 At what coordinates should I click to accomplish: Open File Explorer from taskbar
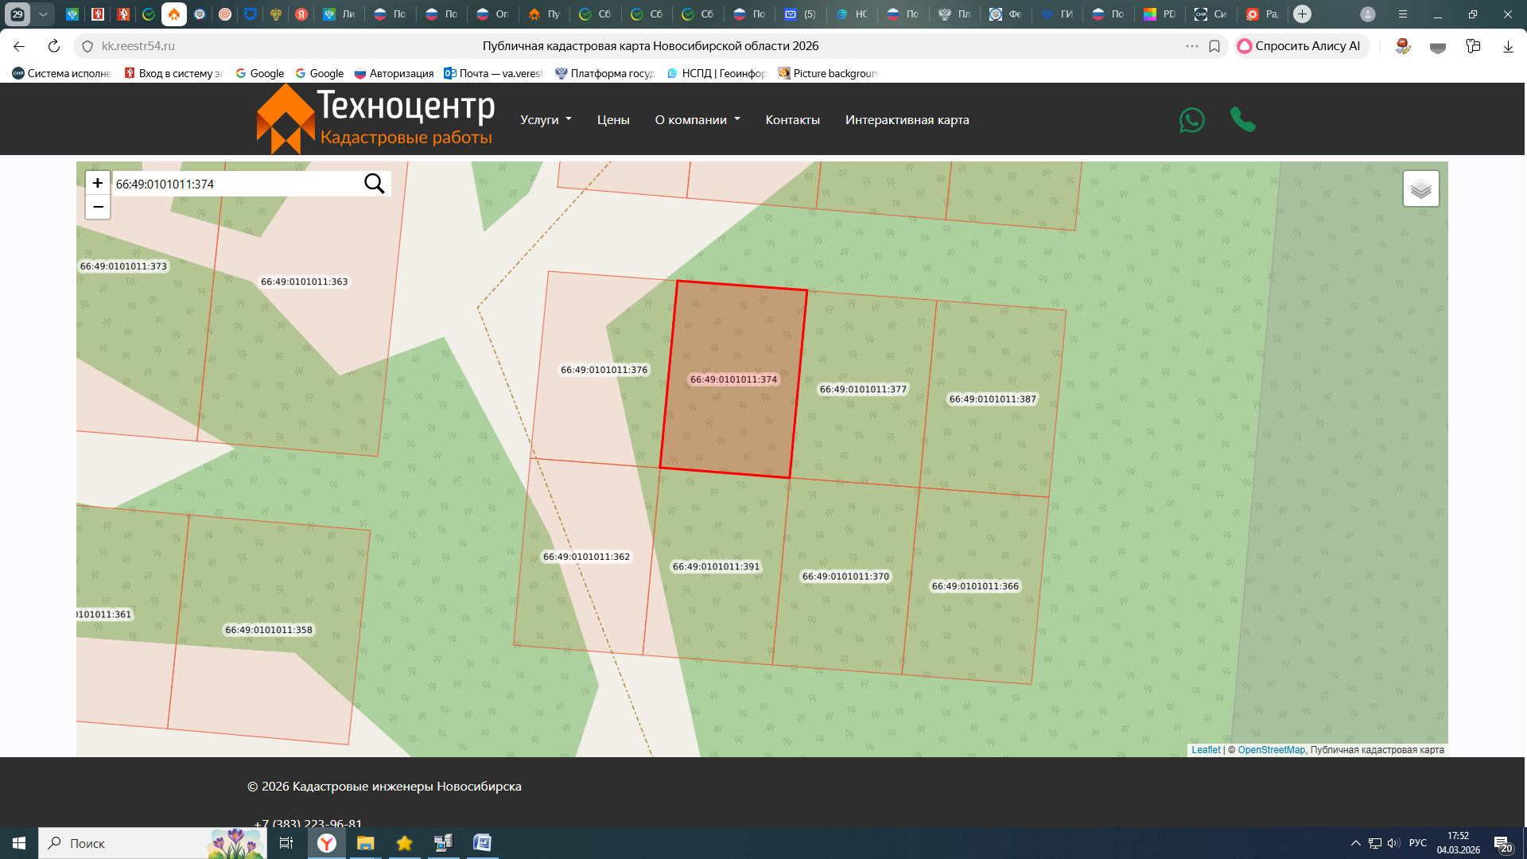pos(365,843)
